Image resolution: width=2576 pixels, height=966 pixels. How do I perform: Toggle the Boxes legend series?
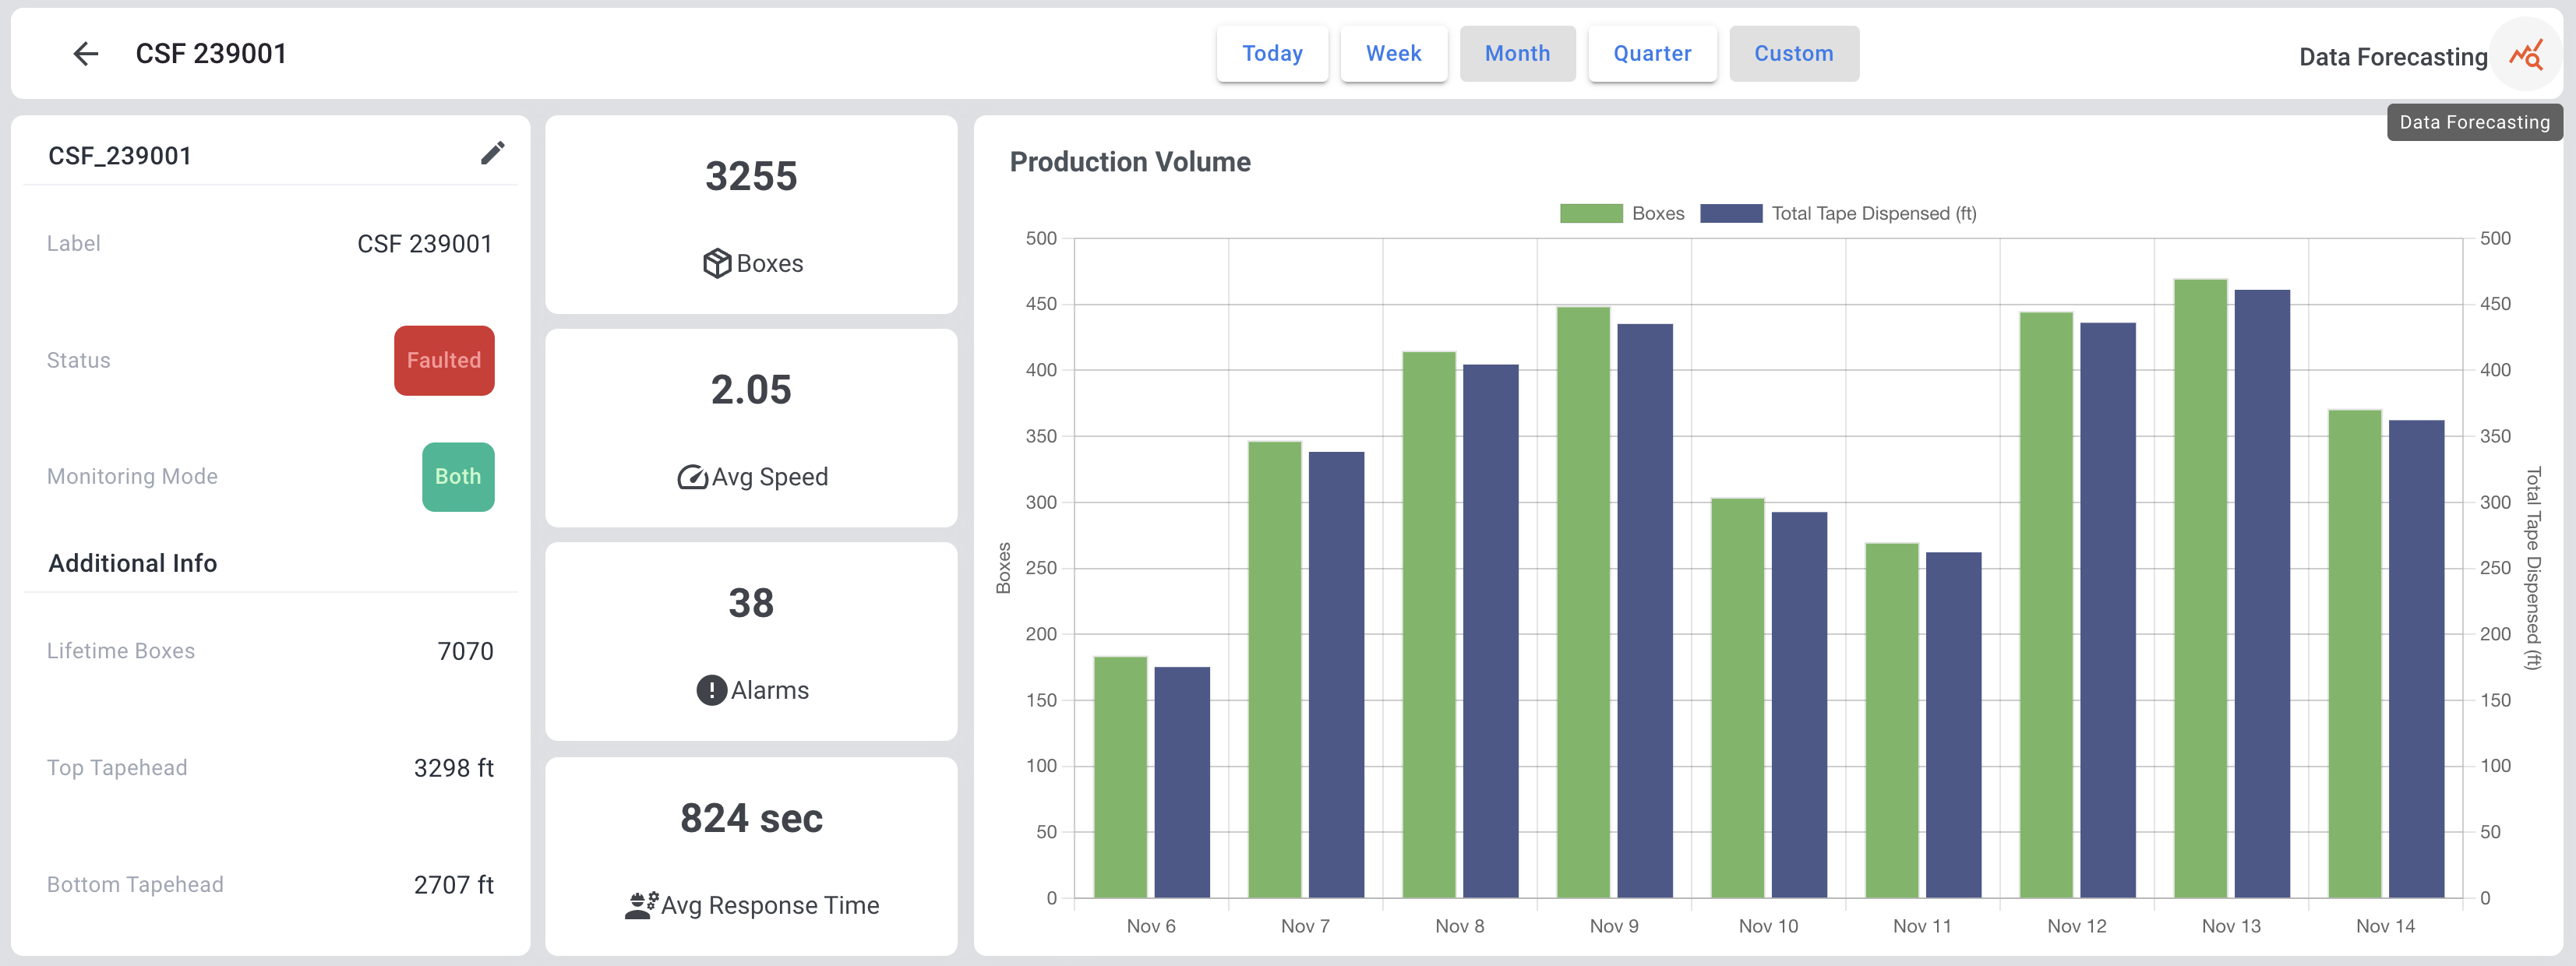[1657, 213]
